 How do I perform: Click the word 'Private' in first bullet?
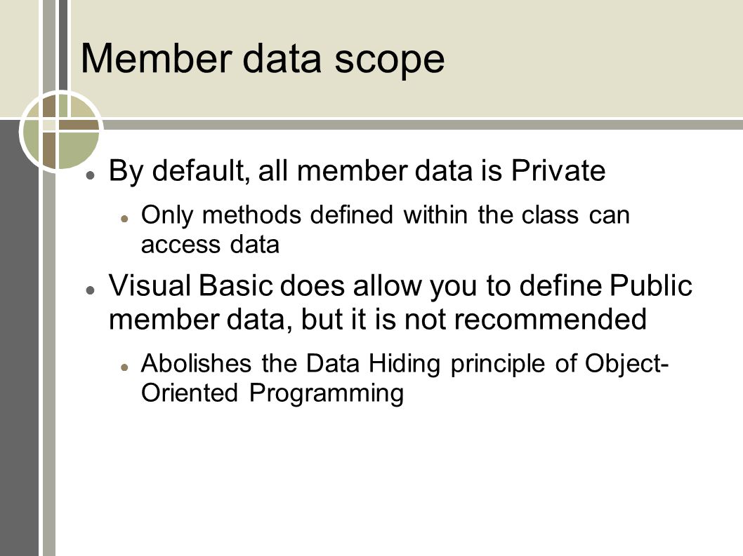[x=558, y=170]
